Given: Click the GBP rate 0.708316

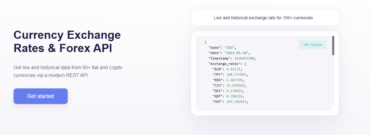Looking at the screenshot, I should pyautogui.click(x=234, y=96).
